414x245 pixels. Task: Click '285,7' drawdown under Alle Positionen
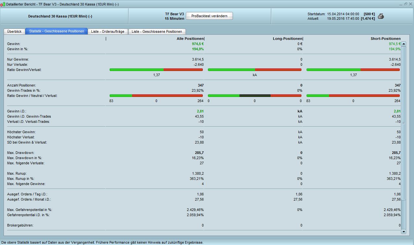[x=199, y=153]
